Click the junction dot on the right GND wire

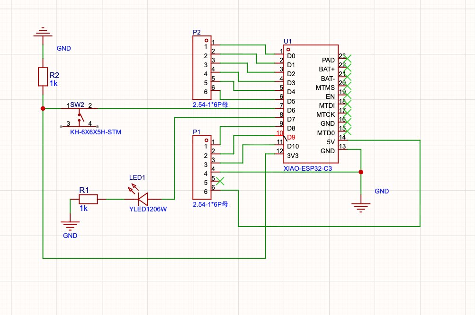click(361, 172)
